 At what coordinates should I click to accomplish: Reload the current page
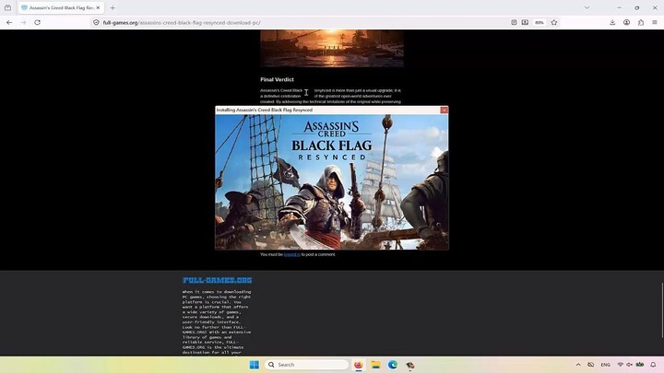click(37, 22)
